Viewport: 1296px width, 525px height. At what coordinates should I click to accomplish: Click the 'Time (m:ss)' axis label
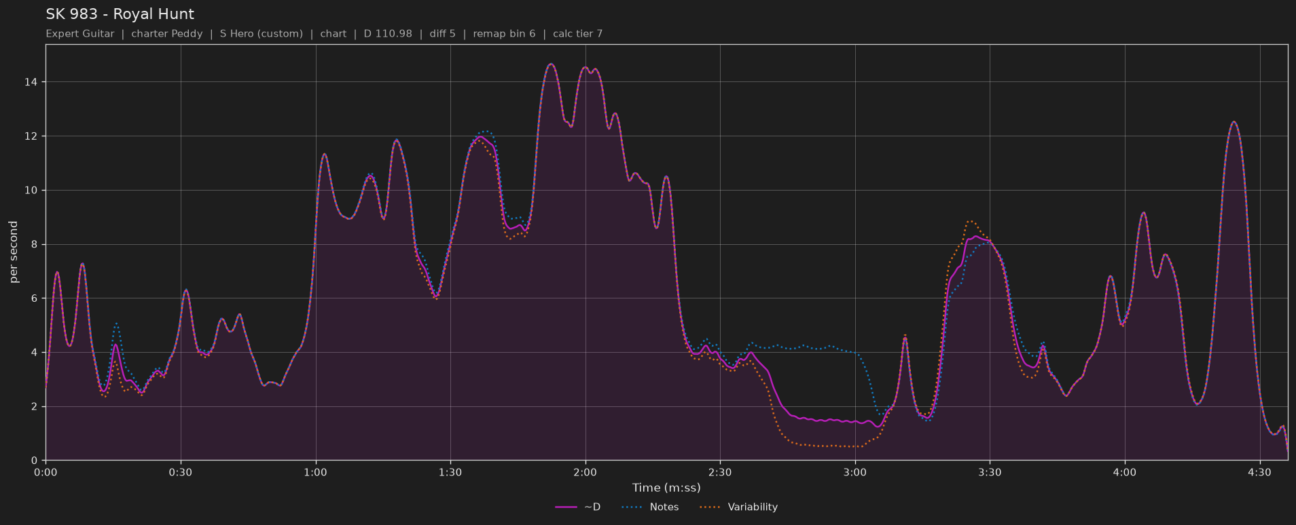(666, 488)
